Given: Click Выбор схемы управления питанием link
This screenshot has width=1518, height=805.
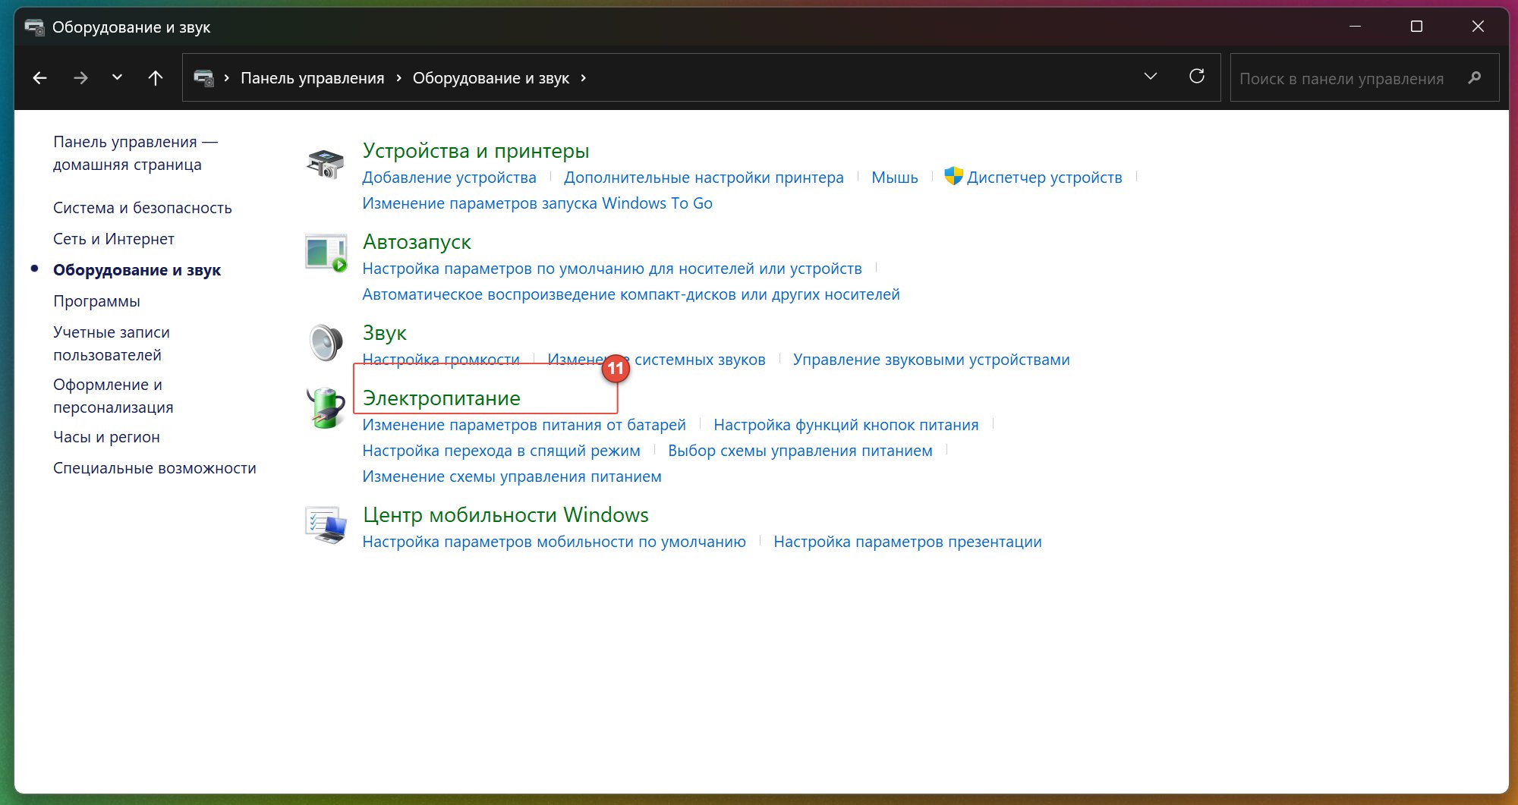Looking at the screenshot, I should [800, 451].
